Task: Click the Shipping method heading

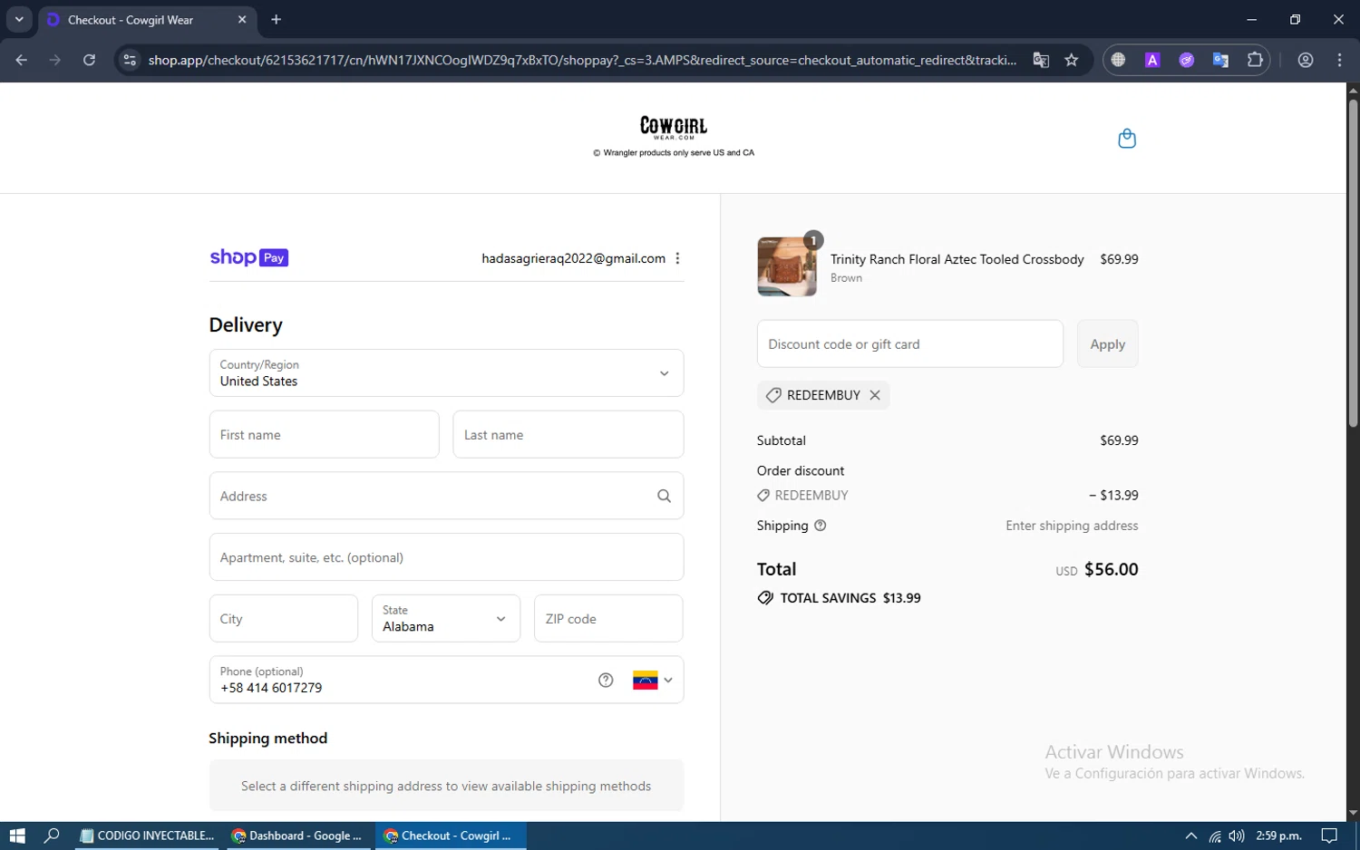Action: pos(267,739)
